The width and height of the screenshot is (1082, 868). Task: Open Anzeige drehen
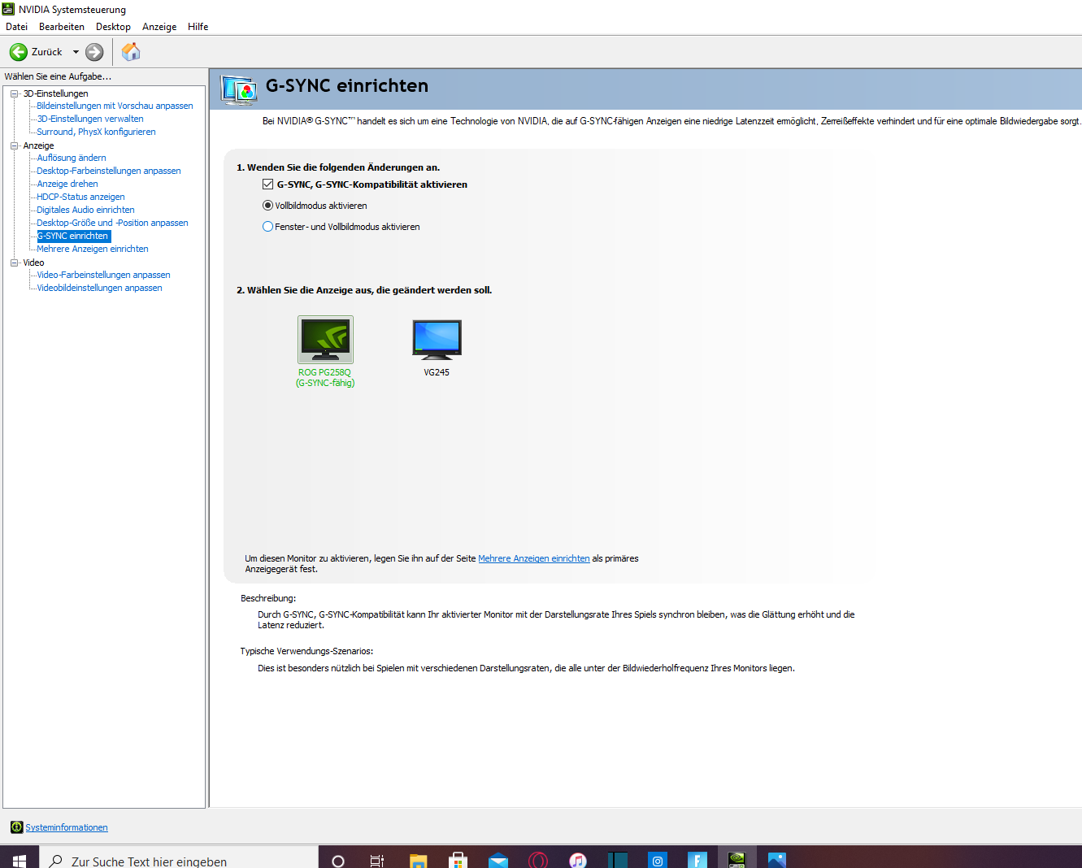67,184
